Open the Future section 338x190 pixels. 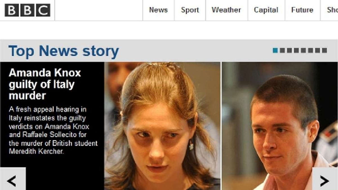point(302,10)
